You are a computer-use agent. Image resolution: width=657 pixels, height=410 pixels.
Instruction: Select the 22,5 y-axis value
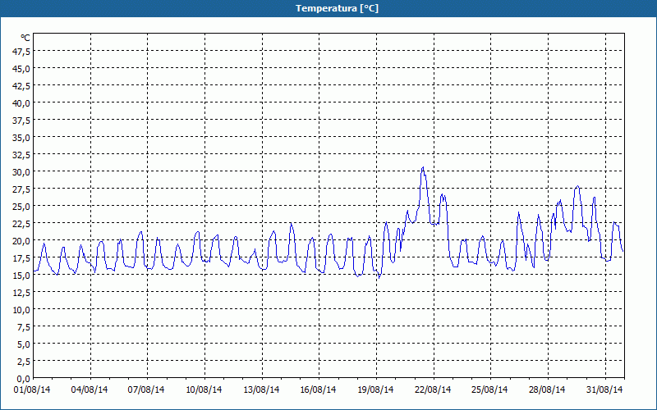coord(22,223)
